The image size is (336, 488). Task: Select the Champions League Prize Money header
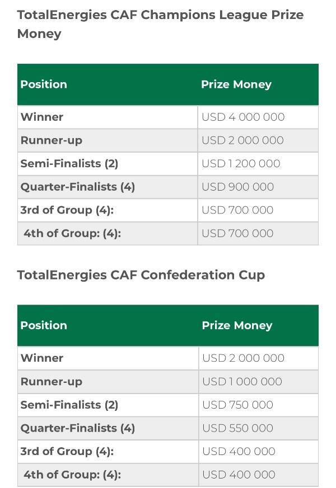236,84
